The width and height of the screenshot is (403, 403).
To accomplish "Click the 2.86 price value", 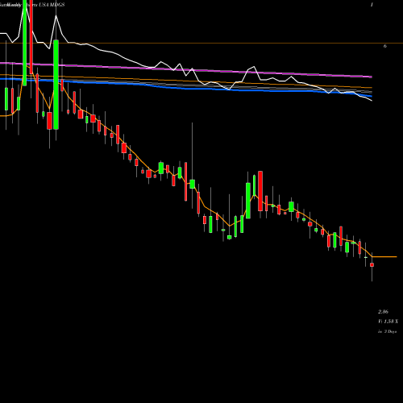I will [x=383, y=312].
